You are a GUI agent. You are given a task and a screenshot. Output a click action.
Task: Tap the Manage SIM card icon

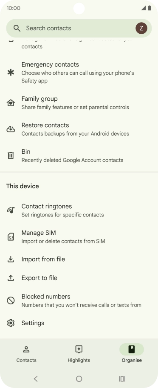[11, 237]
